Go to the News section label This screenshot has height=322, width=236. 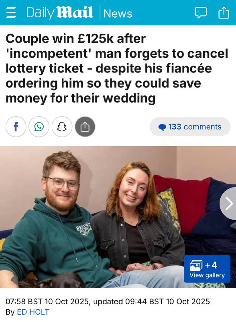pyautogui.click(x=118, y=14)
